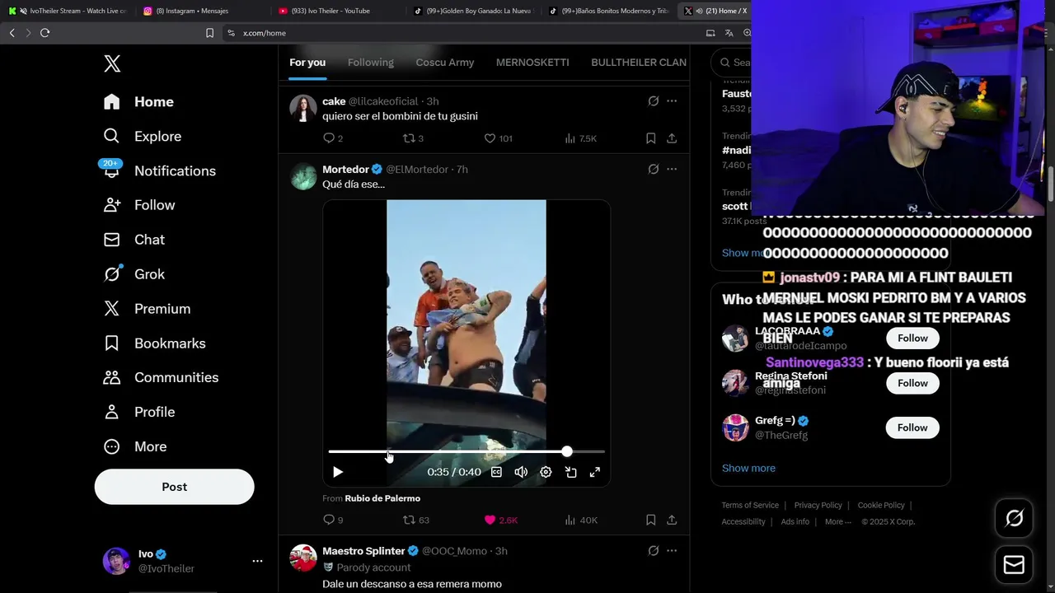Share cake's post

(x=672, y=138)
